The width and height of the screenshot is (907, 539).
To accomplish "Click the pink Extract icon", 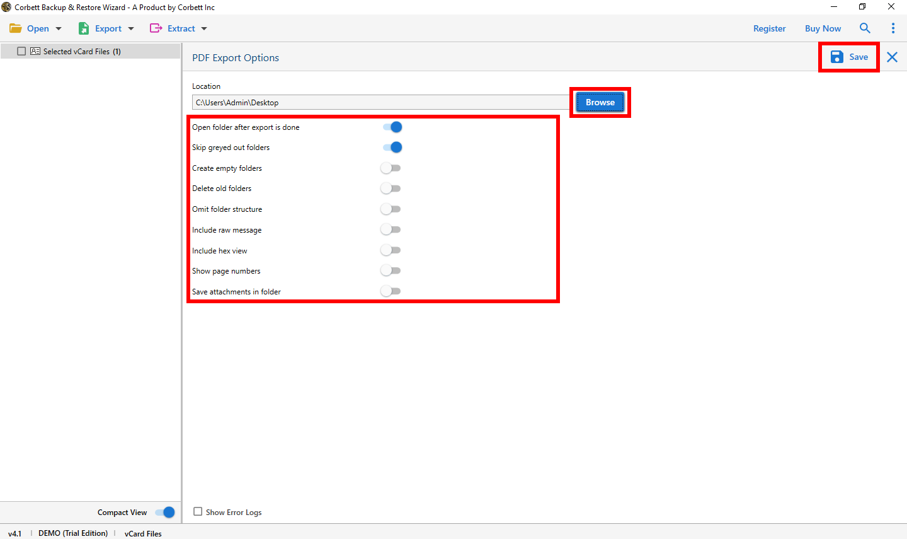I will pos(156,28).
